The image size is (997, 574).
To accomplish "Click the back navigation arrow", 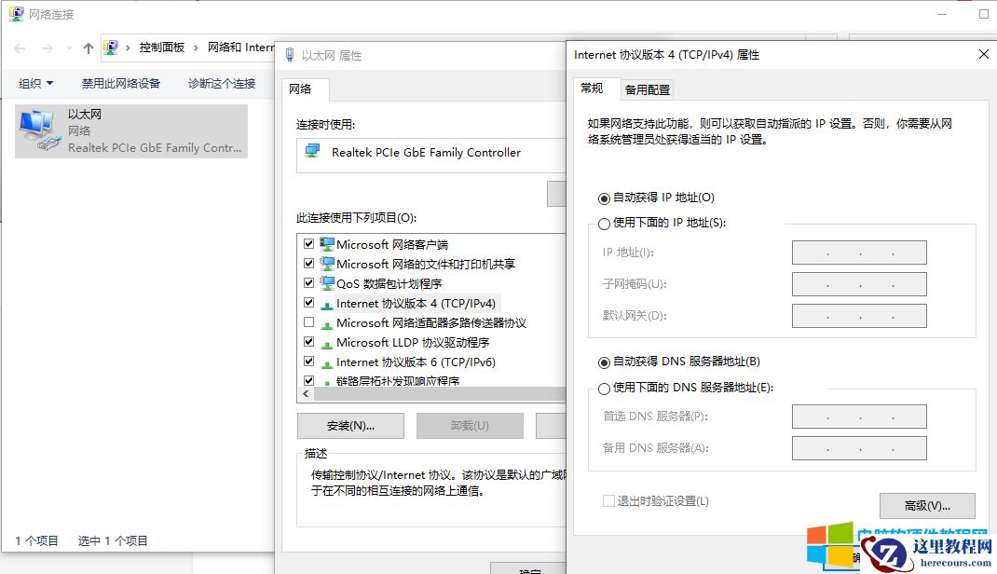I will pos(19,48).
